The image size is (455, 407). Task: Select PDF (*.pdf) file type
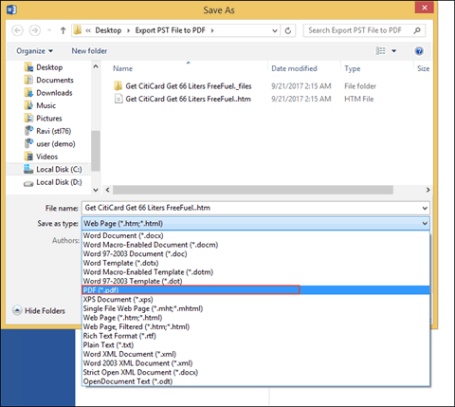click(256, 290)
